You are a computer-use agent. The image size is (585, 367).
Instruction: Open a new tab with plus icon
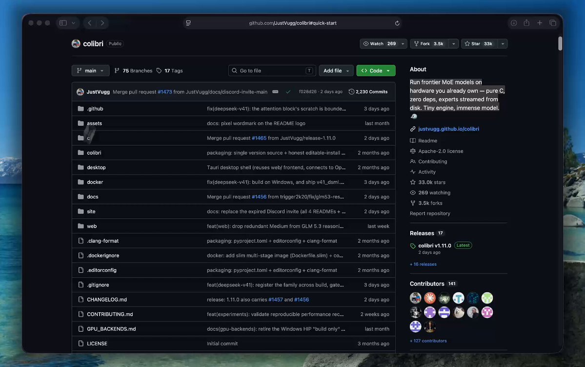[540, 23]
